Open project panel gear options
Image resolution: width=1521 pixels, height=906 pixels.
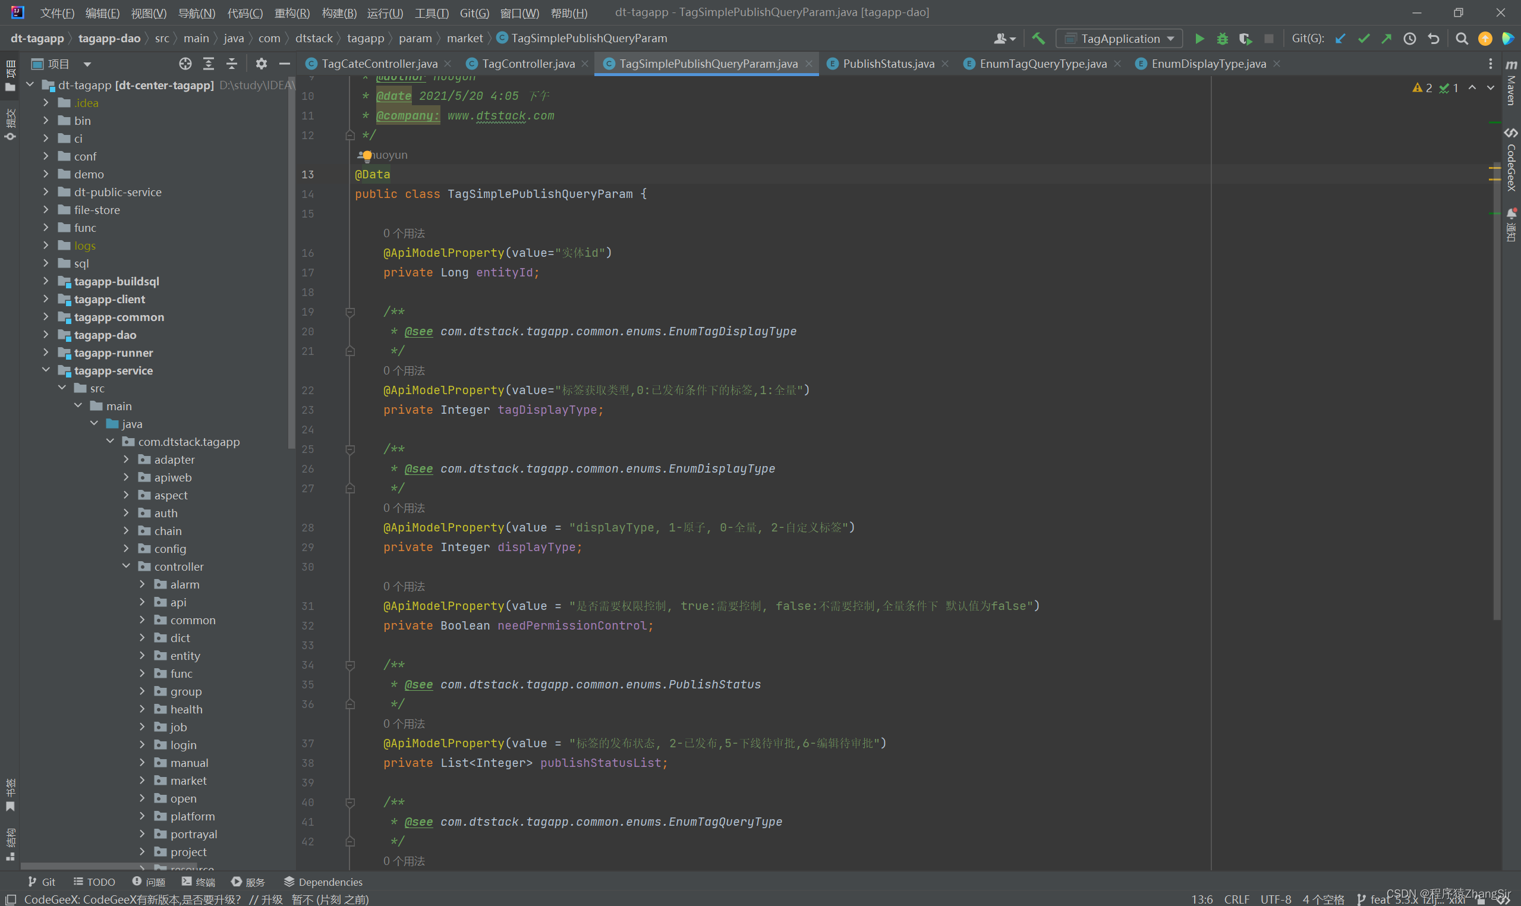(x=262, y=64)
